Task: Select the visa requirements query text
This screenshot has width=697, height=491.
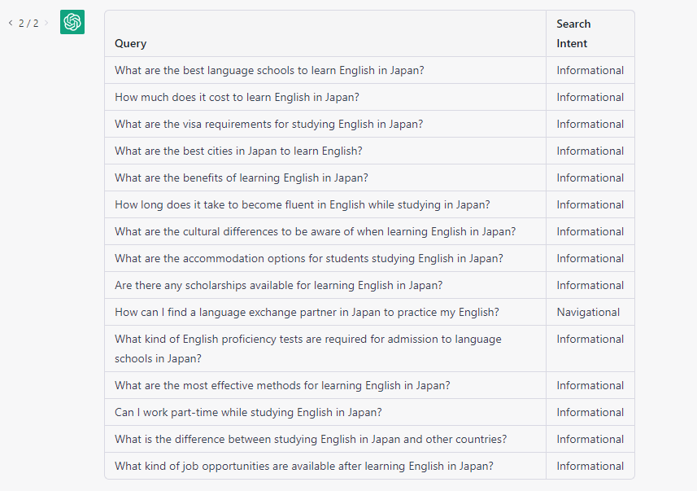Action: point(269,125)
